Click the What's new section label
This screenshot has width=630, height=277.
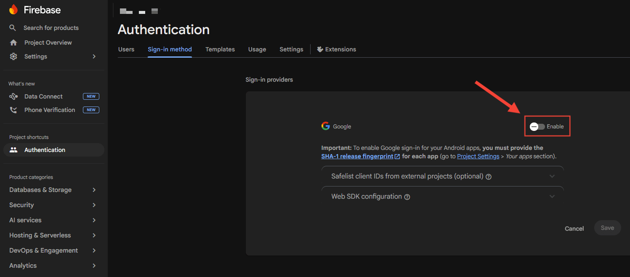tap(22, 84)
